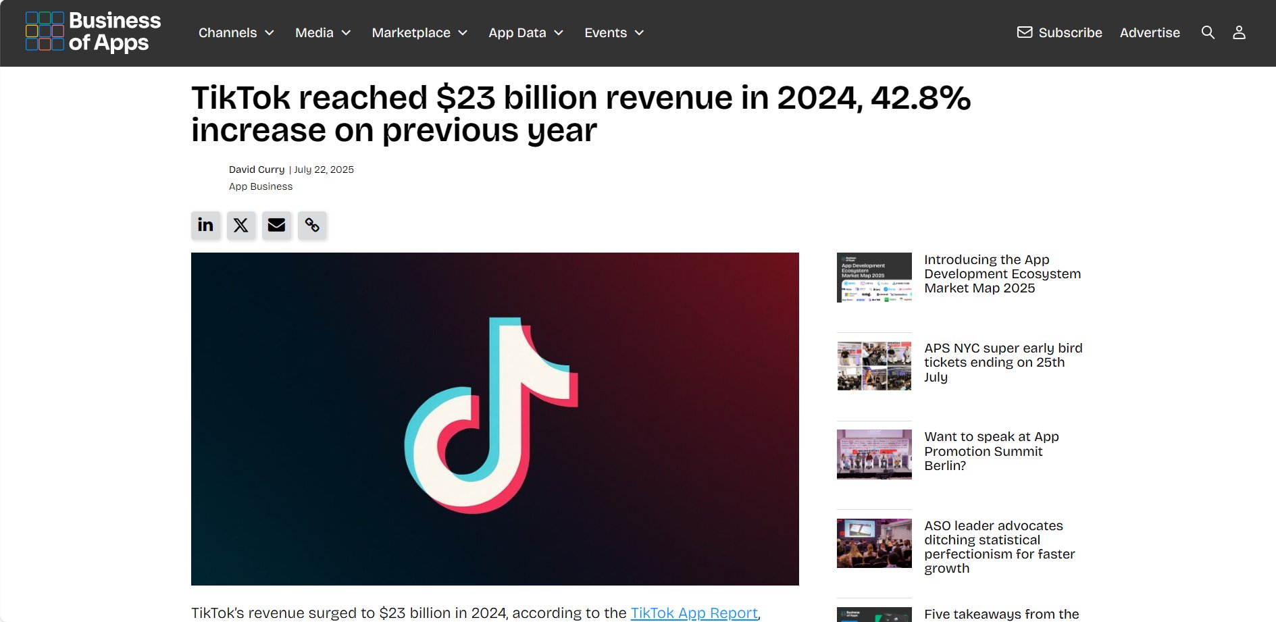Screen dimensions: 1276x622
Task: Open the Marketplace menu label
Action: click(411, 32)
